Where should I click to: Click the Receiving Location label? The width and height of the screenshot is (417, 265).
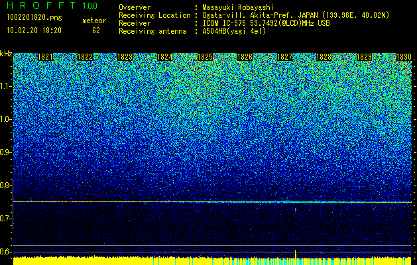click(x=154, y=15)
